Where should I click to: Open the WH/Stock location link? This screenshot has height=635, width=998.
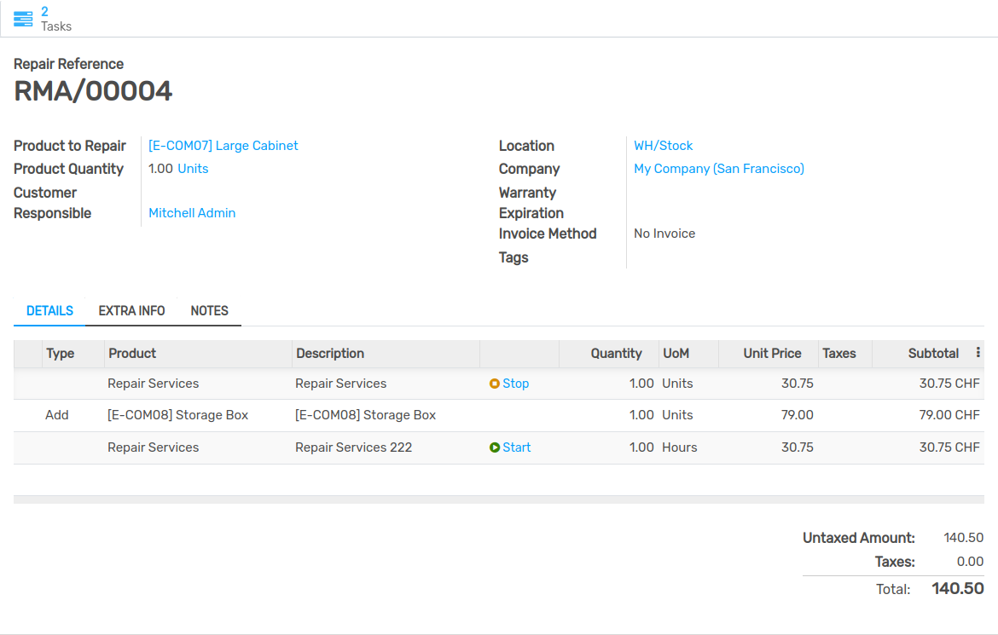pyautogui.click(x=663, y=145)
